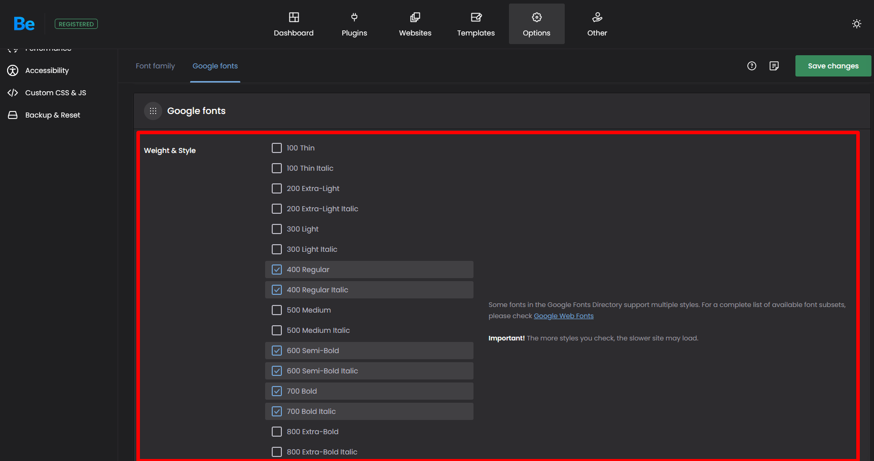Uncheck the 400 Regular checkbox
The width and height of the screenshot is (874, 461).
pyautogui.click(x=277, y=270)
